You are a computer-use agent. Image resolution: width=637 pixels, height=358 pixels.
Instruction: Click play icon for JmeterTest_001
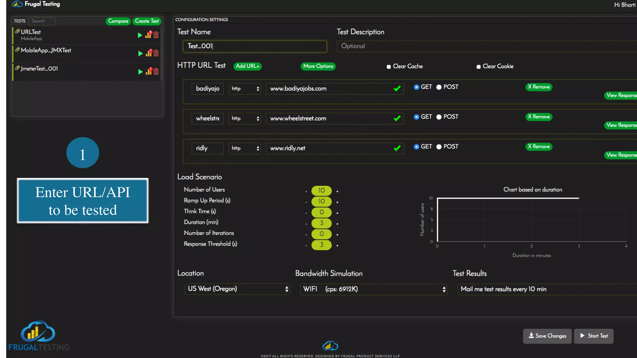140,72
